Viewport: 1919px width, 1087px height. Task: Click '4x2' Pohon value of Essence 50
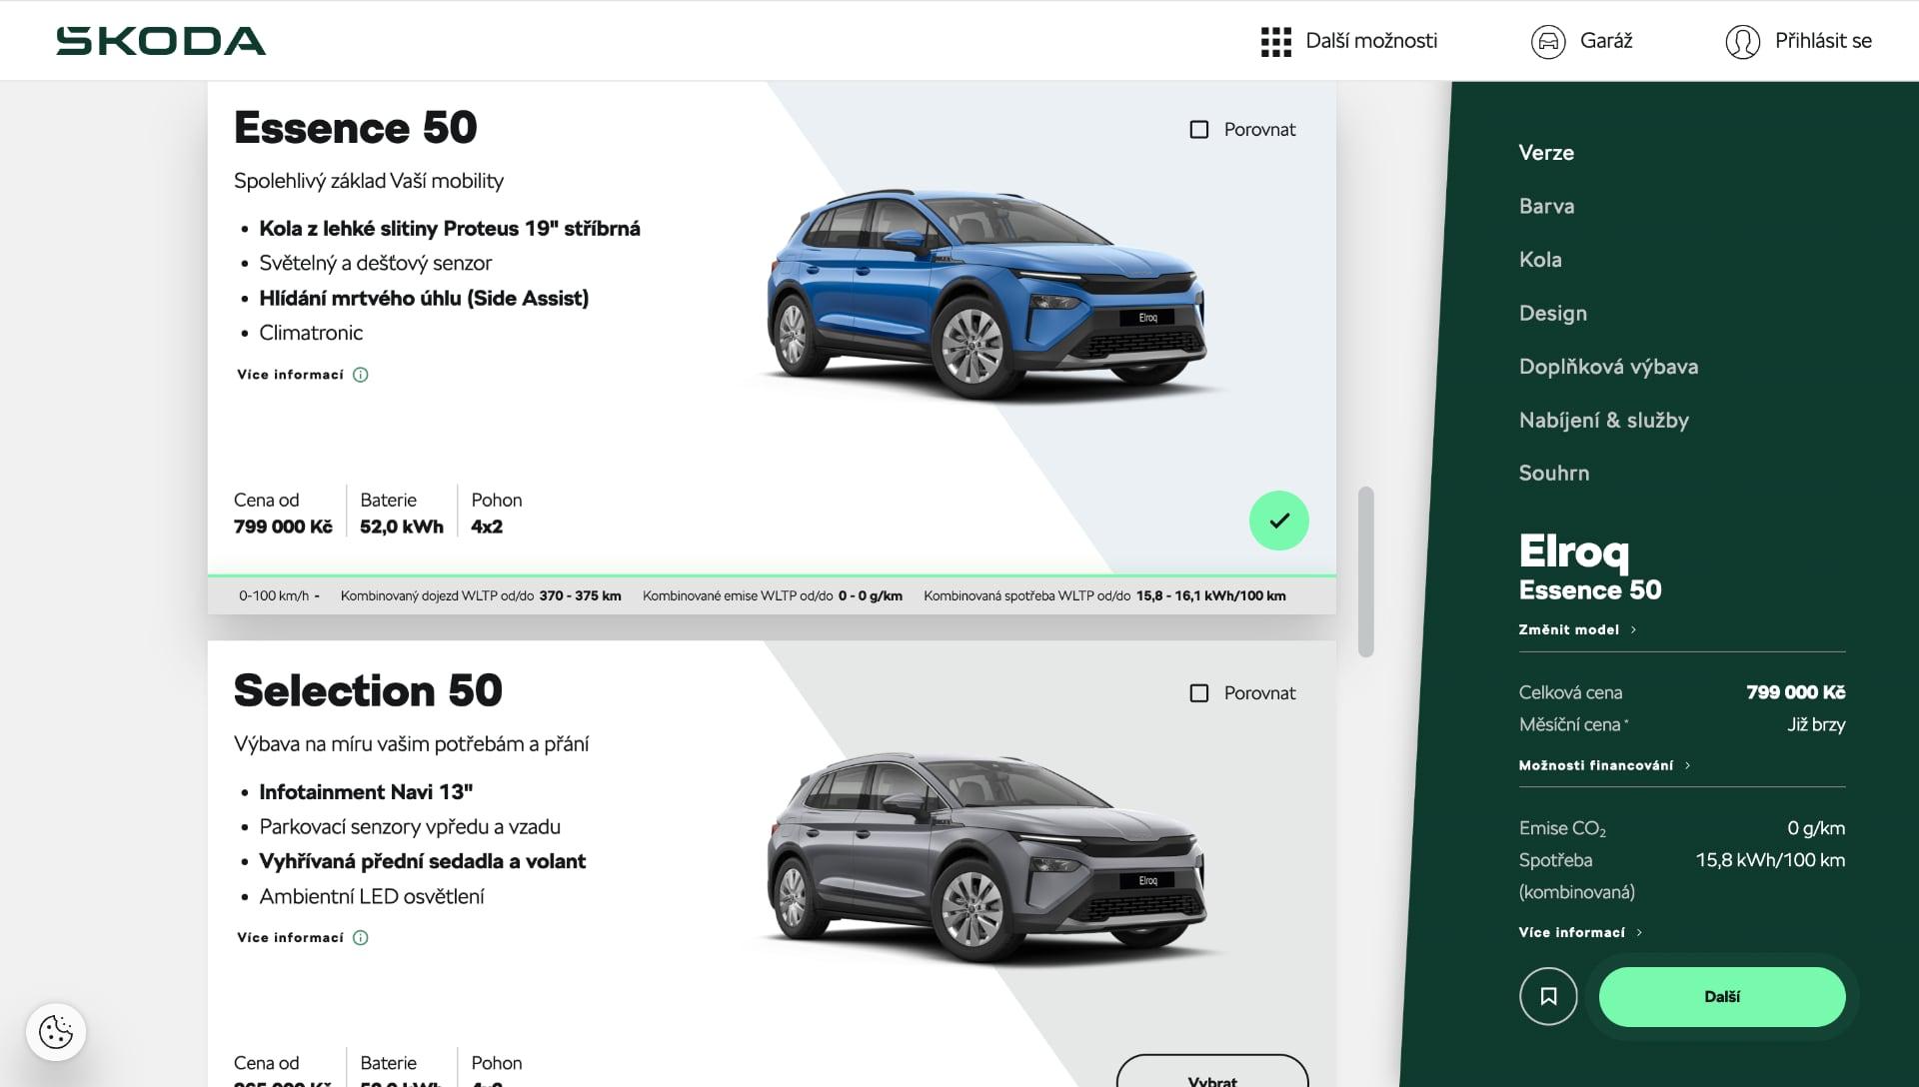(x=487, y=527)
